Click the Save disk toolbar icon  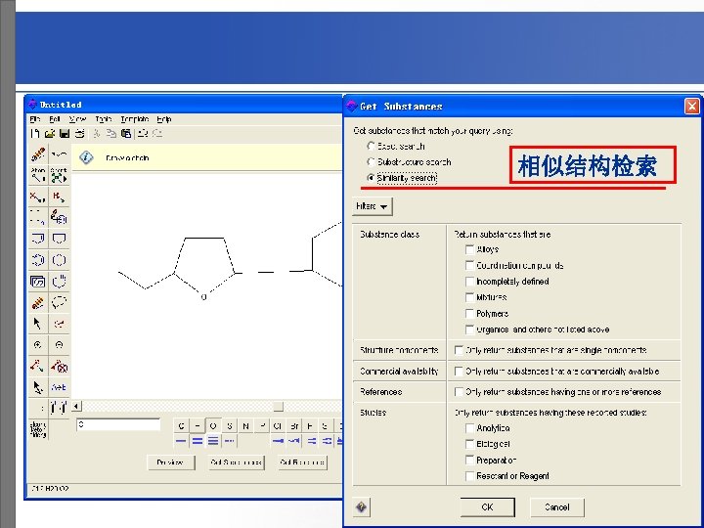[65, 133]
